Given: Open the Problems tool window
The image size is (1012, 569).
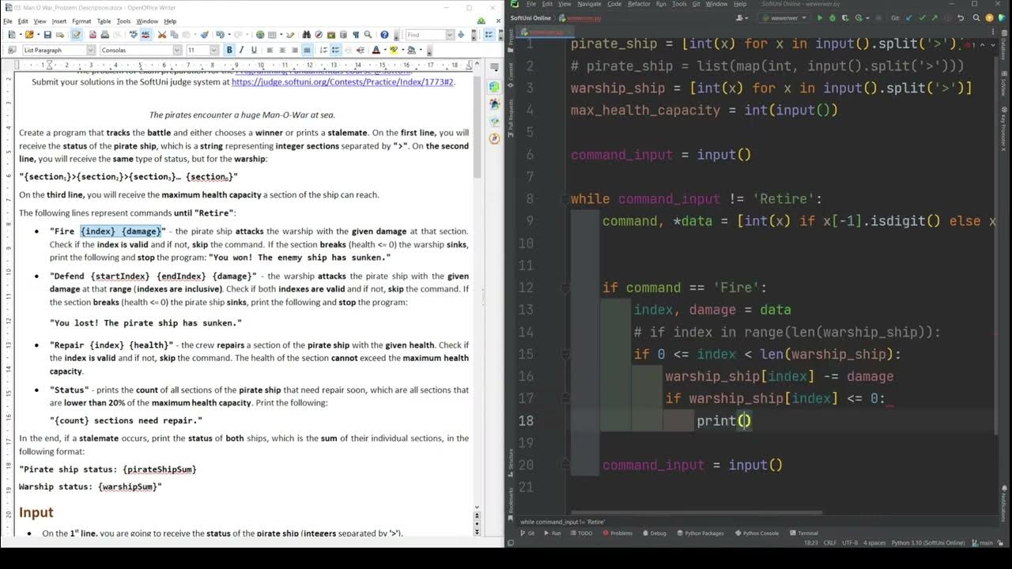Looking at the screenshot, I should pos(617,533).
